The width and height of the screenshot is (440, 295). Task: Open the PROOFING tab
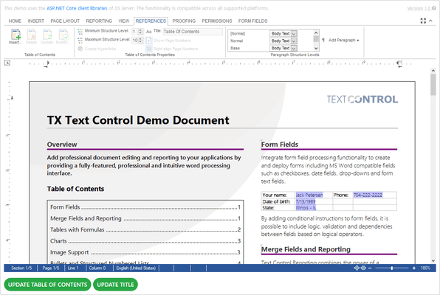184,21
